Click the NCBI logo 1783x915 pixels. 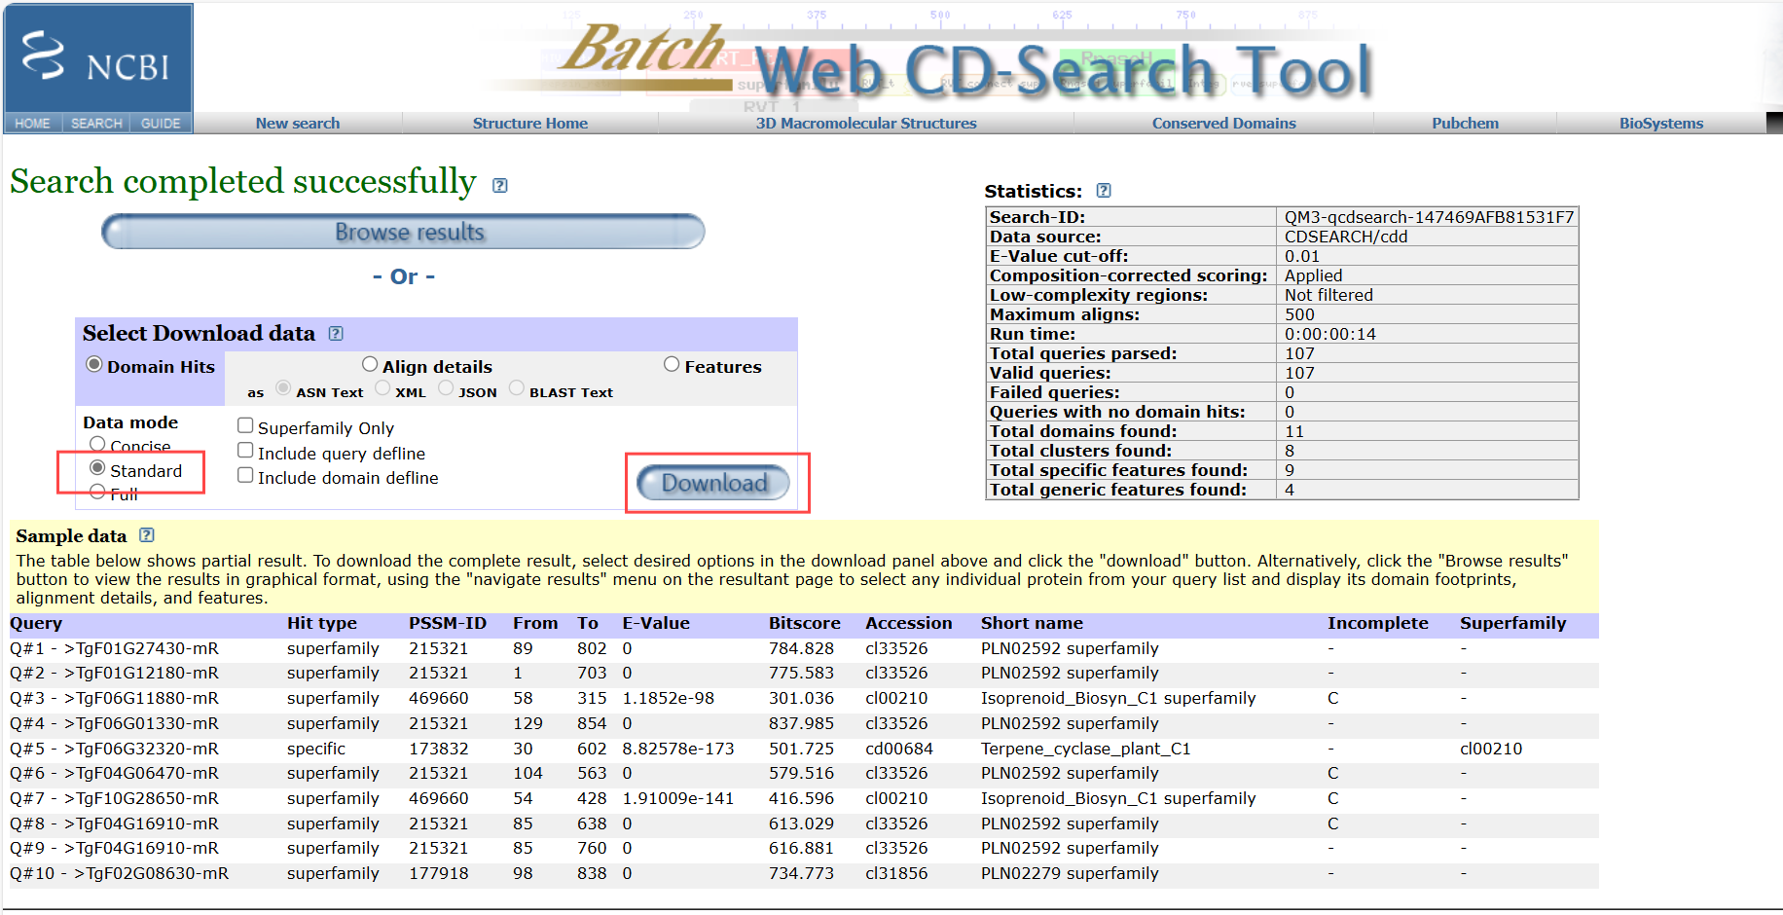pos(98,58)
